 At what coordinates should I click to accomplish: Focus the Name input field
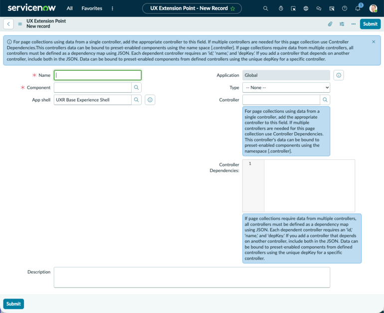pyautogui.click(x=98, y=75)
